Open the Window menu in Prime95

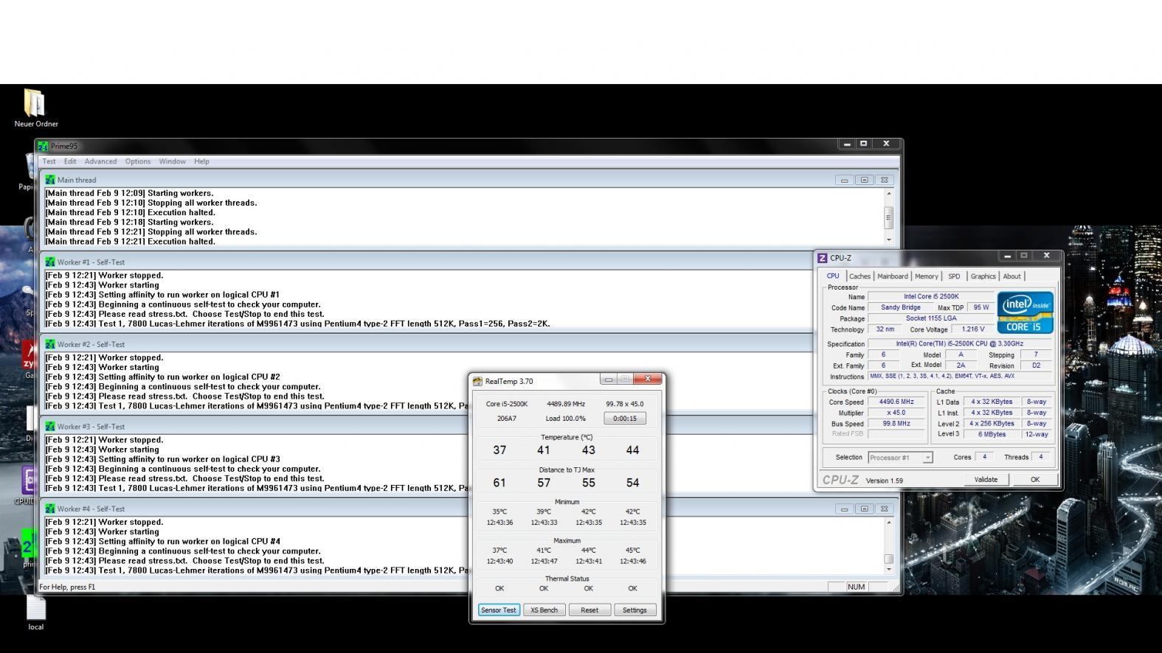click(172, 161)
